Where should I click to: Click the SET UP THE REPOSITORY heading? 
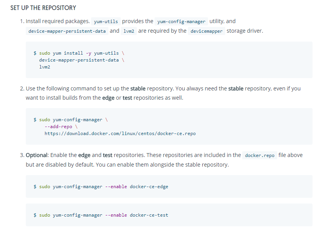pos(43,8)
